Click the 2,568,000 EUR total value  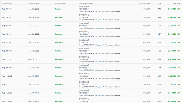pos(174,101)
